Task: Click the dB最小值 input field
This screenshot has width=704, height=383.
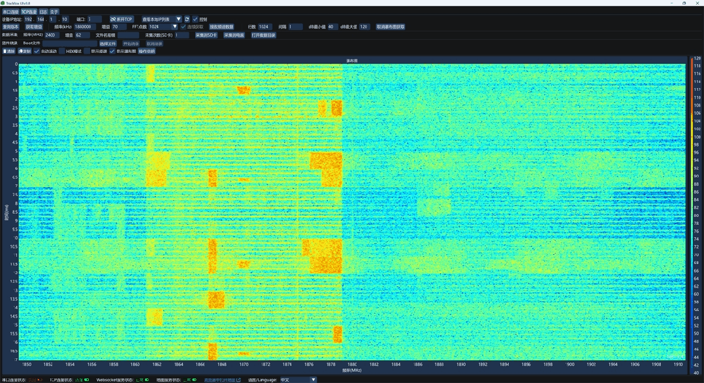Action: (x=332, y=27)
